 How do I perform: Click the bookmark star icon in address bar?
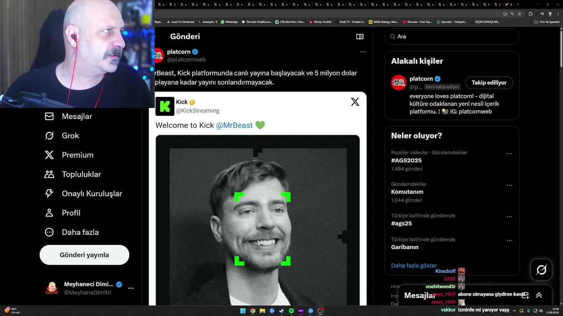click(519, 14)
